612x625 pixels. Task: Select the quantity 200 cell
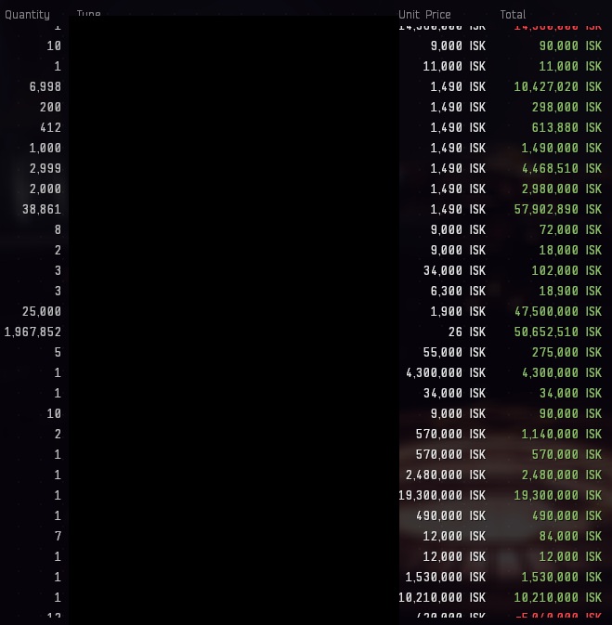pyautogui.click(x=50, y=107)
